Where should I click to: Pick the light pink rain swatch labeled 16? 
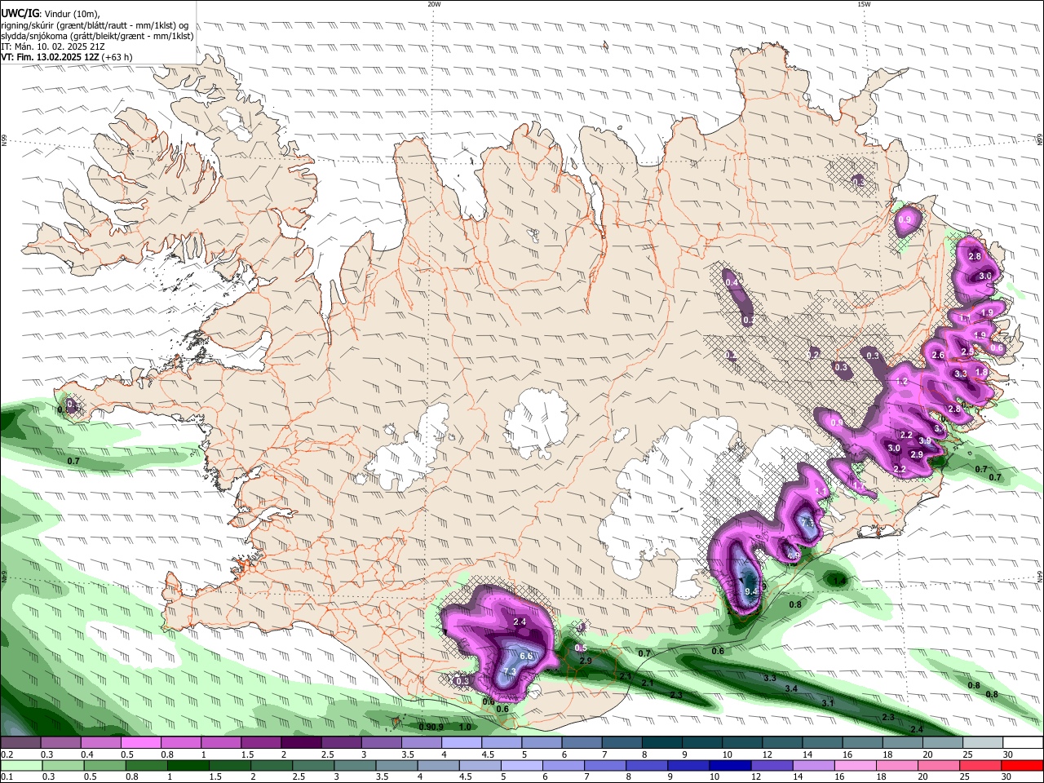coord(856,765)
